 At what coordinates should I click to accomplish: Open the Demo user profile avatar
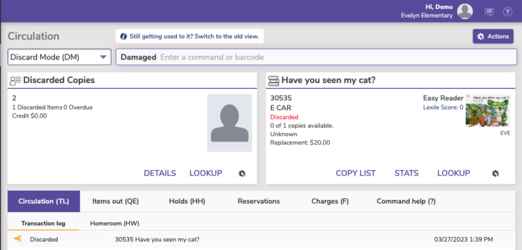pos(465,12)
